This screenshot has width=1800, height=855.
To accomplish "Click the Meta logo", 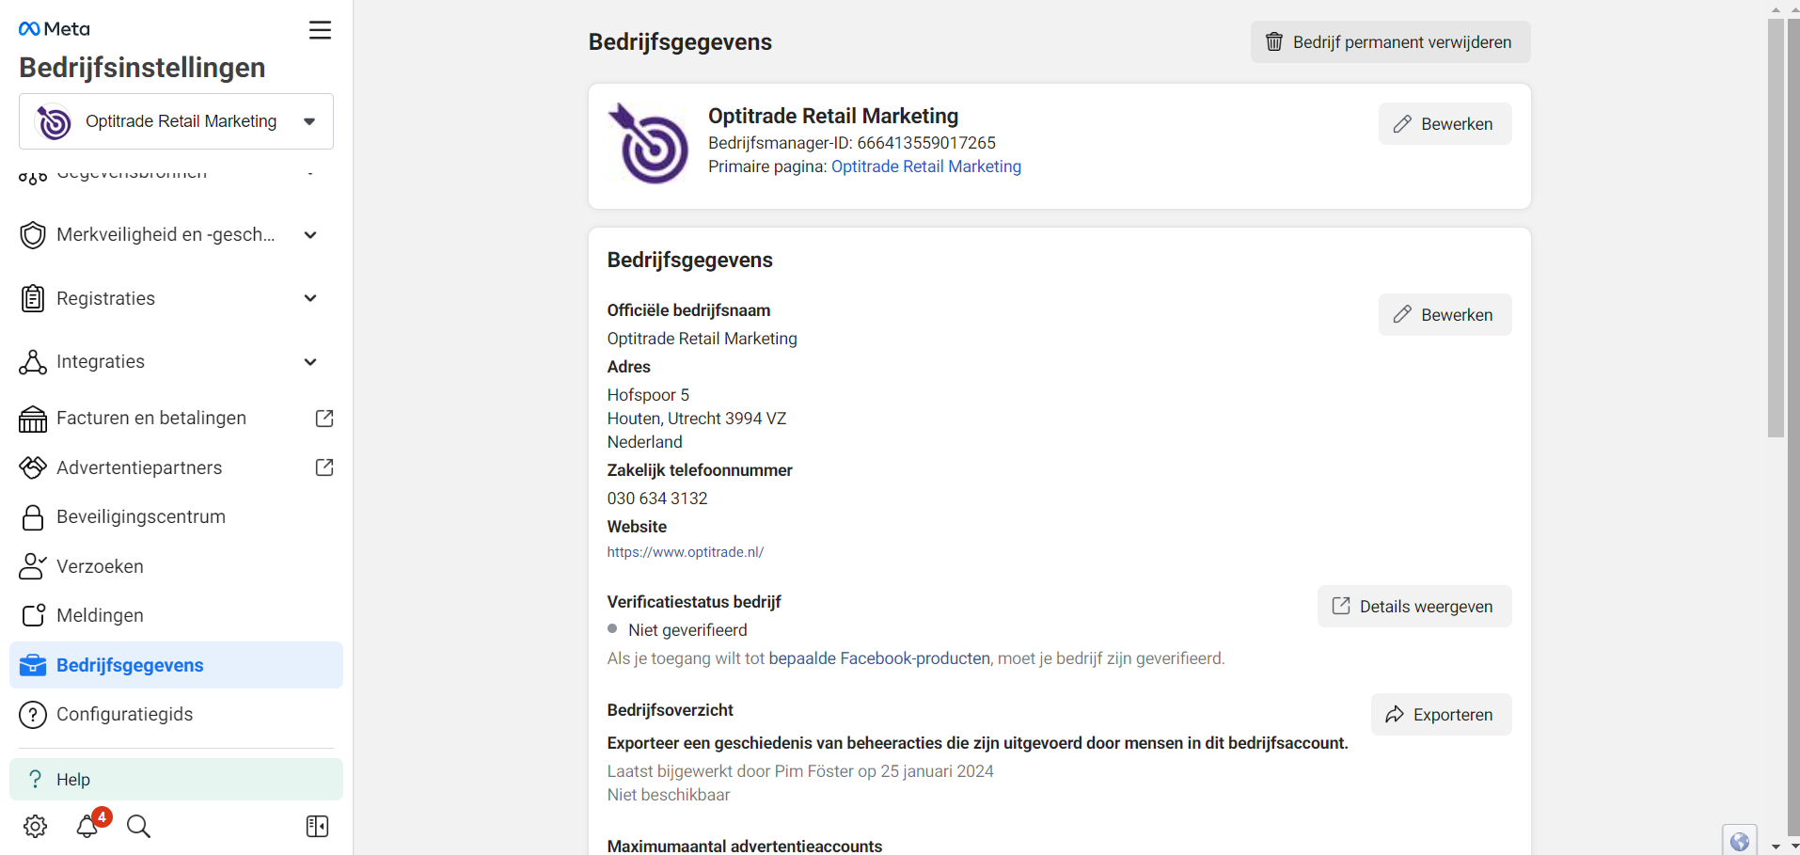I will pyautogui.click(x=55, y=29).
